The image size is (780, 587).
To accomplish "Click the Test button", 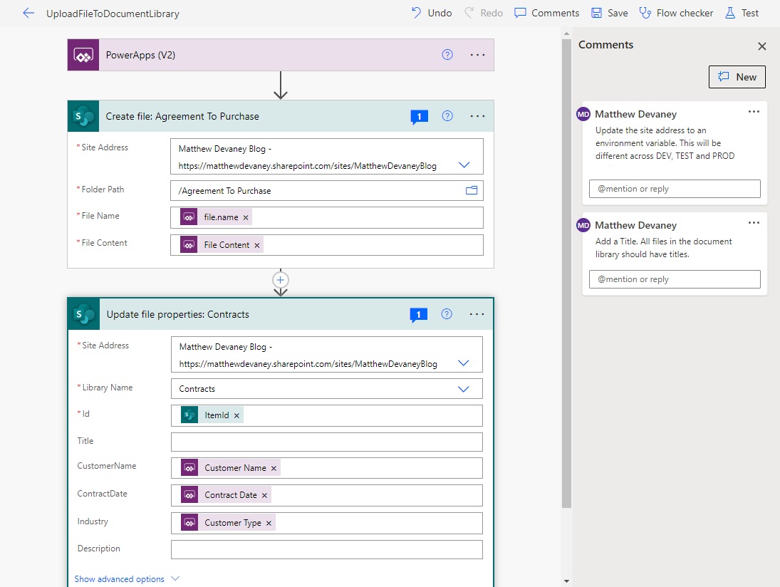I will pos(742,13).
